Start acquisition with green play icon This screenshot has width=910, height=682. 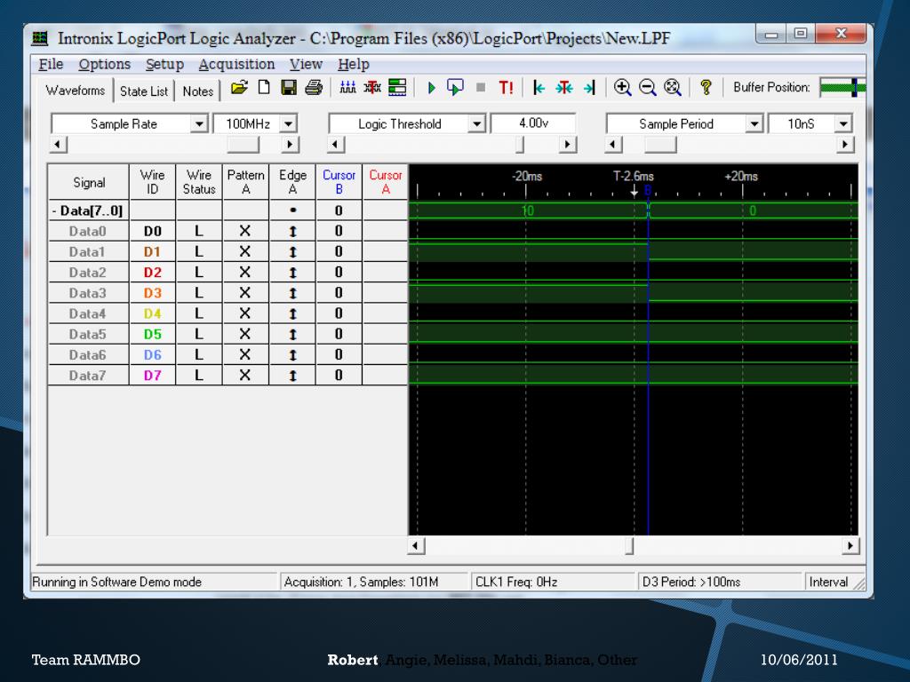pos(431,88)
